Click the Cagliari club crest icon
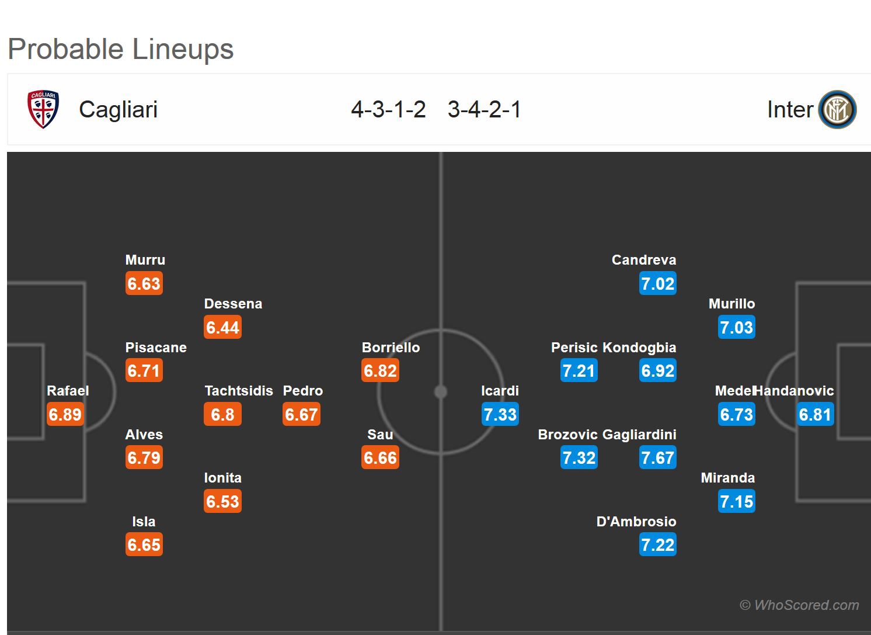The image size is (871, 635). coord(43,109)
